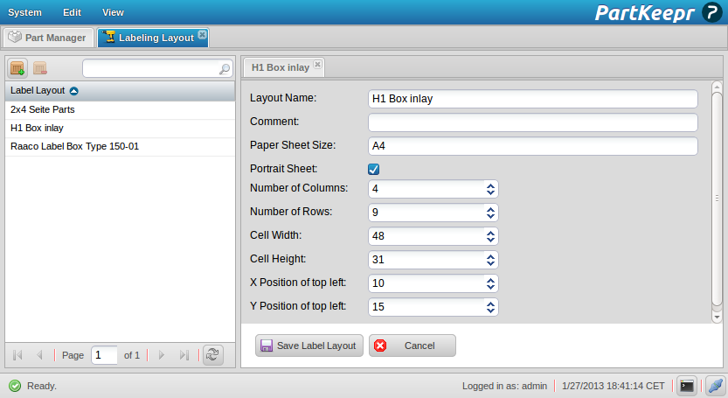This screenshot has width=728, height=398.
Task: Decrease Number of Rows value
Action: 491,216
